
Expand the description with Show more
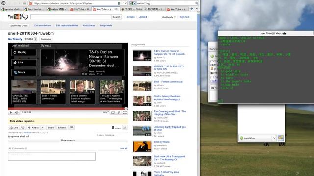(x=68, y=140)
